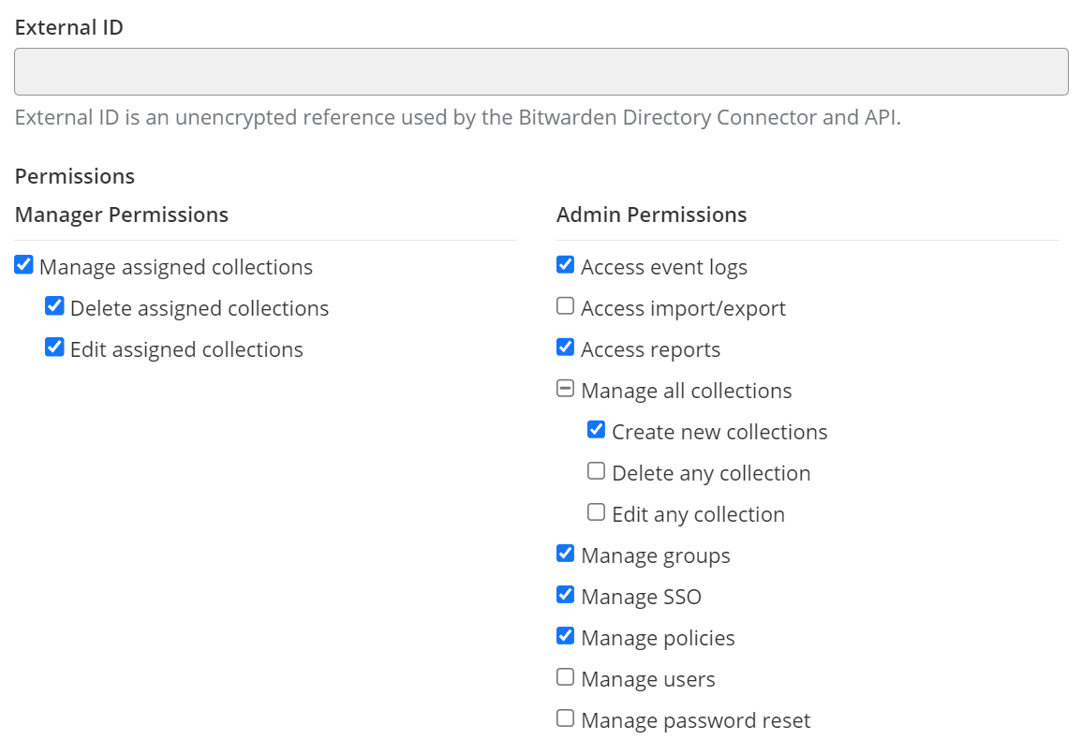Click the indeterminate Manage all collections checkbox
Screen dimensions: 1082x755
click(x=564, y=388)
